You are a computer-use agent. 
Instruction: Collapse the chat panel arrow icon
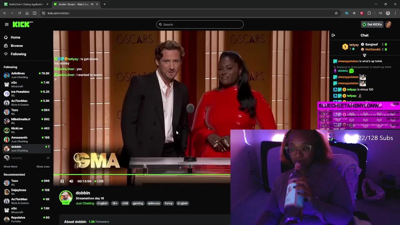coord(333,35)
